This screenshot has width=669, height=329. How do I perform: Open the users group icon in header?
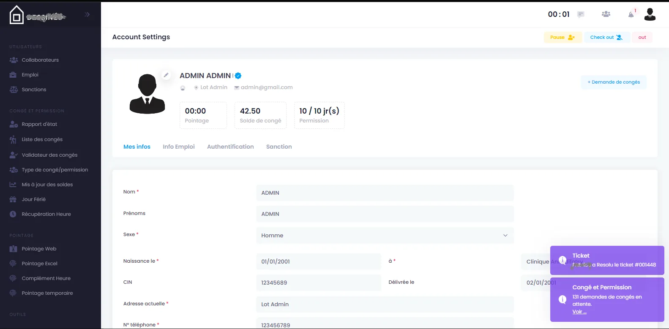(x=606, y=14)
